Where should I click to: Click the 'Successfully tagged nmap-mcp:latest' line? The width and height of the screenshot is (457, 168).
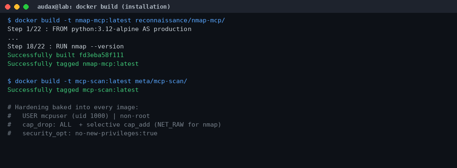(73, 64)
